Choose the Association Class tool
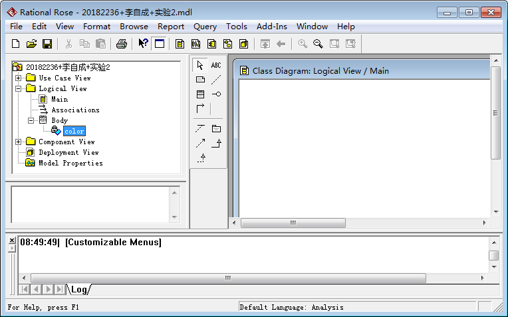The image size is (508, 317). point(200,129)
